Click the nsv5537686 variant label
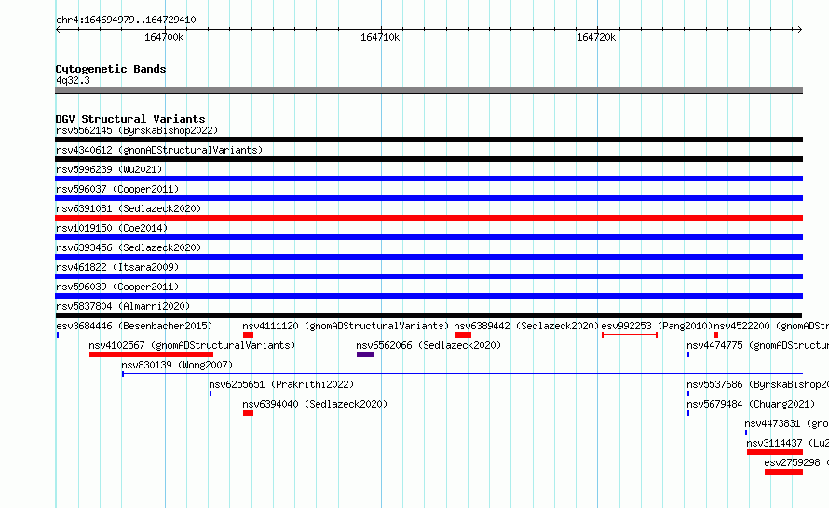This screenshot has width=829, height=508. click(757, 384)
